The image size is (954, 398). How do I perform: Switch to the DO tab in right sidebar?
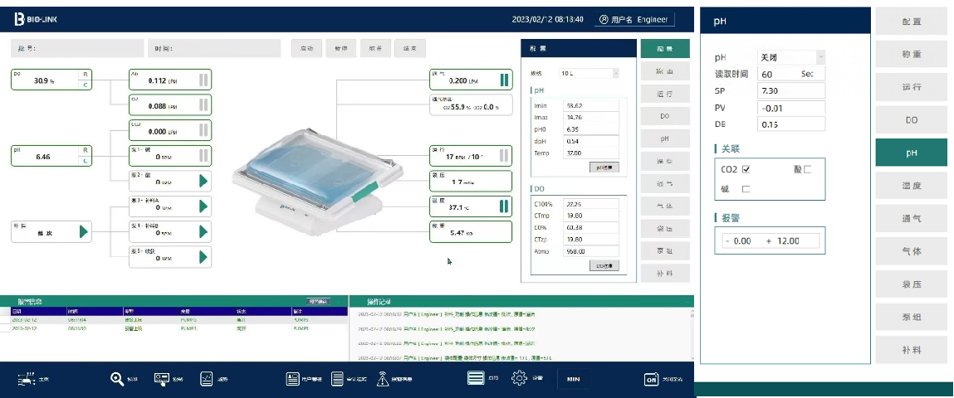pos(911,120)
